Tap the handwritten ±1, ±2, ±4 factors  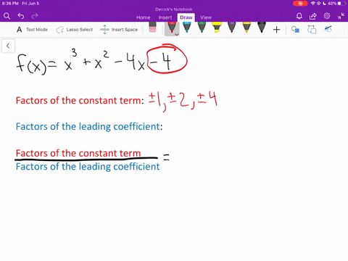[x=183, y=101]
